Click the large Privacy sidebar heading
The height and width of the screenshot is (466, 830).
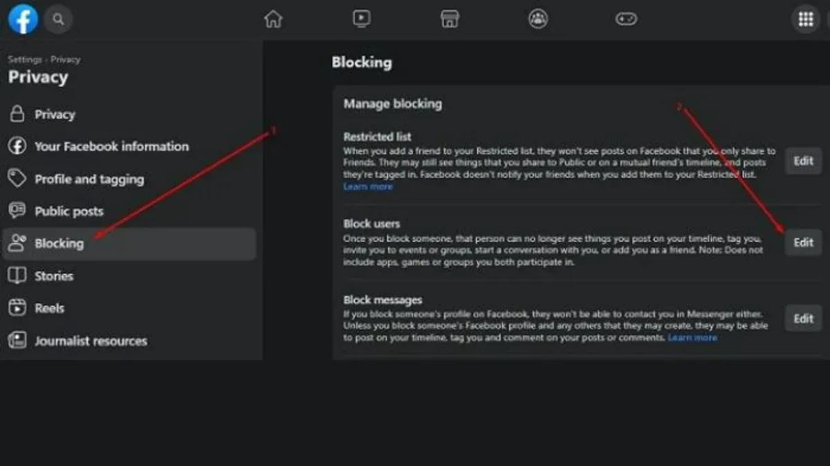point(38,77)
